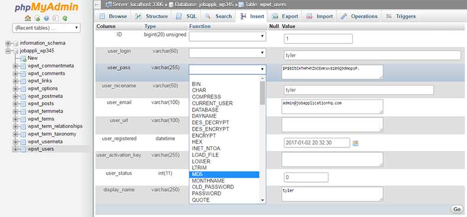Choose OLD_PASSWORD function from the list
This screenshot has width=467, height=217.
(224, 187)
